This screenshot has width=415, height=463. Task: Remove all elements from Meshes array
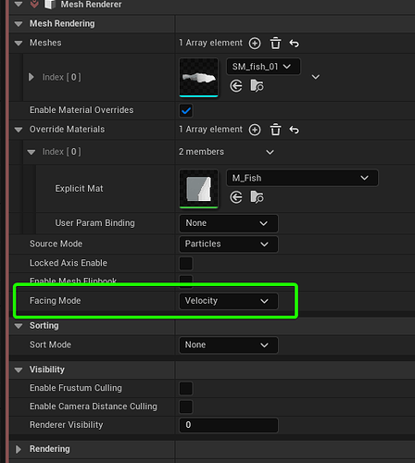pyautogui.click(x=275, y=44)
